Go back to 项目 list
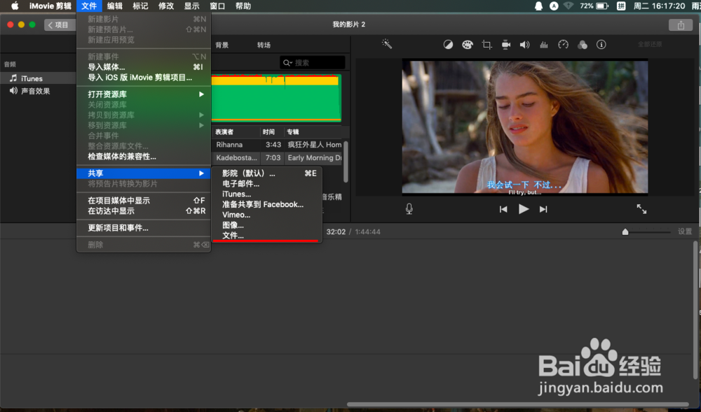Screen dimensions: 701x412 (x=59, y=25)
